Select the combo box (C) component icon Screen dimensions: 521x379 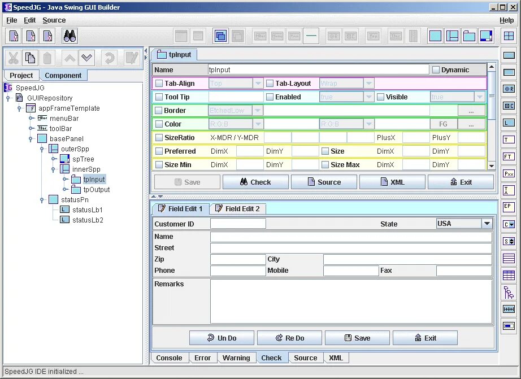tap(509, 224)
